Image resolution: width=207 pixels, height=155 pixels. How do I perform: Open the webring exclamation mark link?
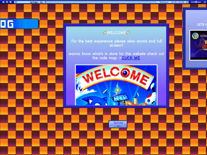coord(122,126)
